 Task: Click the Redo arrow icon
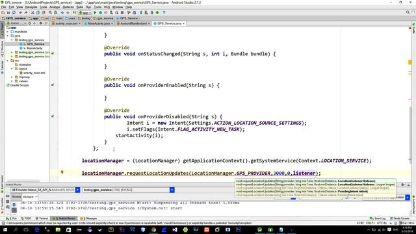coord(26,12)
